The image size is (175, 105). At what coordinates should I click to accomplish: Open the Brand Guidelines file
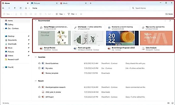[52, 63]
